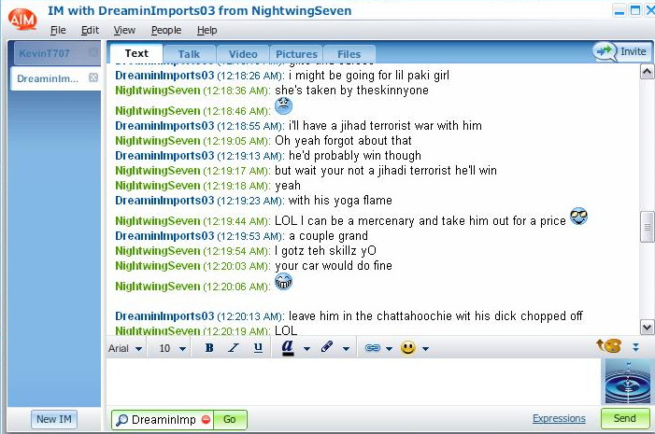Click the palette themes icon

click(608, 346)
